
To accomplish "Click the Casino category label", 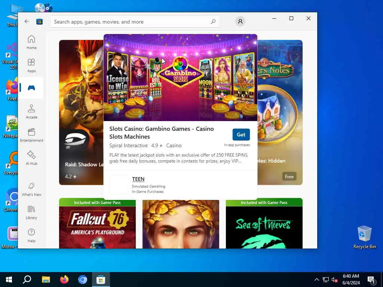I will pyautogui.click(x=174, y=145).
